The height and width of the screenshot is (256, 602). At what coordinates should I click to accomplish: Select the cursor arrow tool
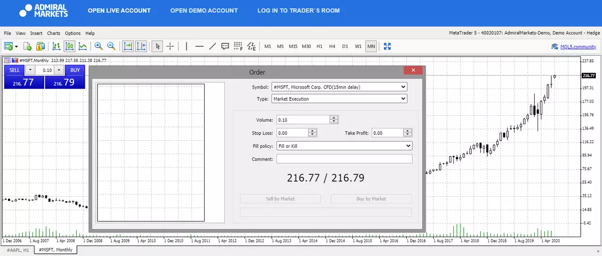(158, 46)
